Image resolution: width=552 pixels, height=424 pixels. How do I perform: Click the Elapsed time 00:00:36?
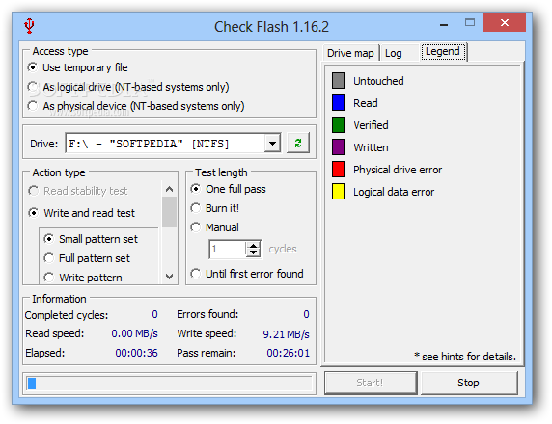pos(137,353)
